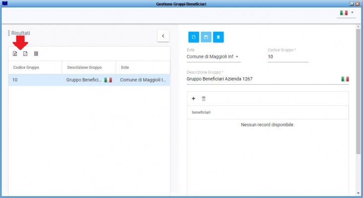Delete the group with blue trash button
This screenshot has width=363, height=198.
pos(218,37)
